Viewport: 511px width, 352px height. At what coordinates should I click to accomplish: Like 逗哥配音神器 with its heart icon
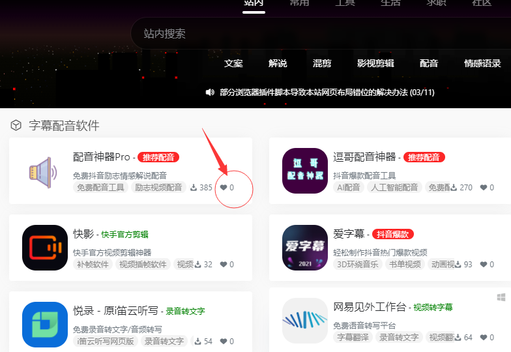(484, 188)
